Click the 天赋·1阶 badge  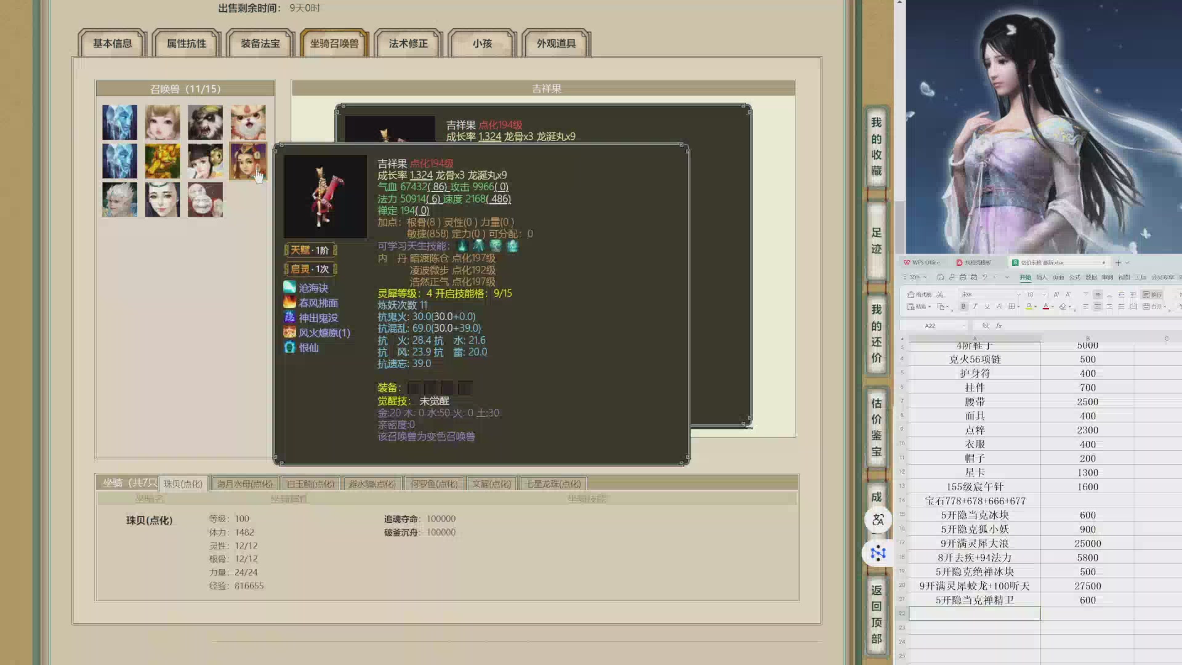coord(310,250)
